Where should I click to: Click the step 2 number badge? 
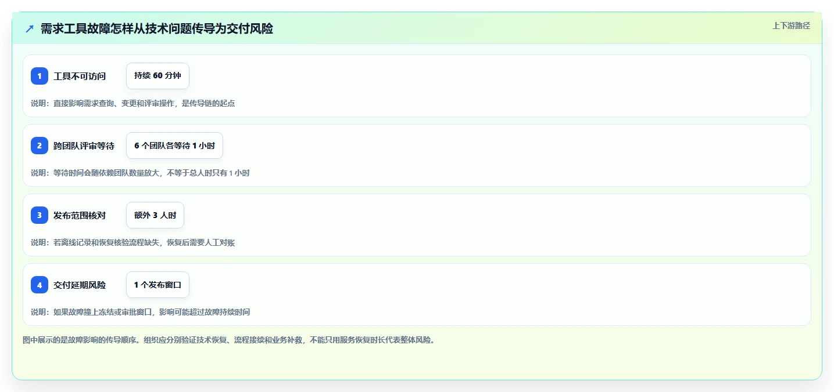(x=40, y=146)
